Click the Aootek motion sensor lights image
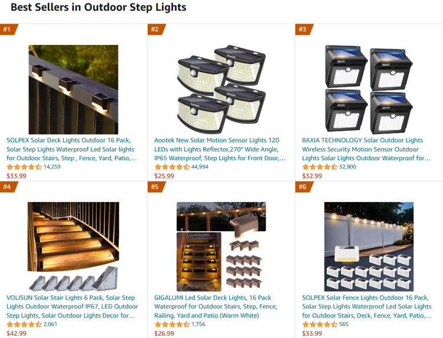 [x=221, y=89]
